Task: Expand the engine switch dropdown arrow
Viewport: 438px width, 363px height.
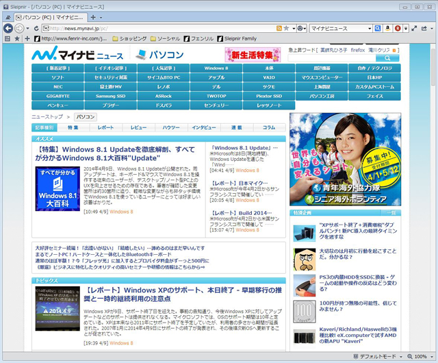Action: coord(305,29)
